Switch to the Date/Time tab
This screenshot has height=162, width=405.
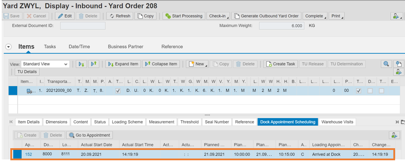pos(79,47)
